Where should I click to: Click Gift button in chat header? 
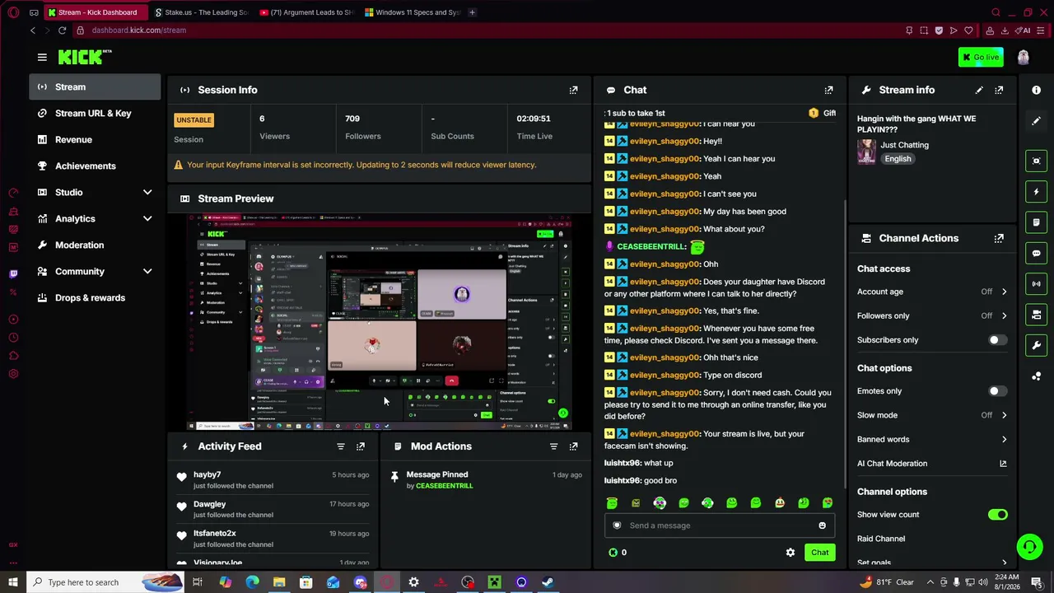(x=822, y=113)
